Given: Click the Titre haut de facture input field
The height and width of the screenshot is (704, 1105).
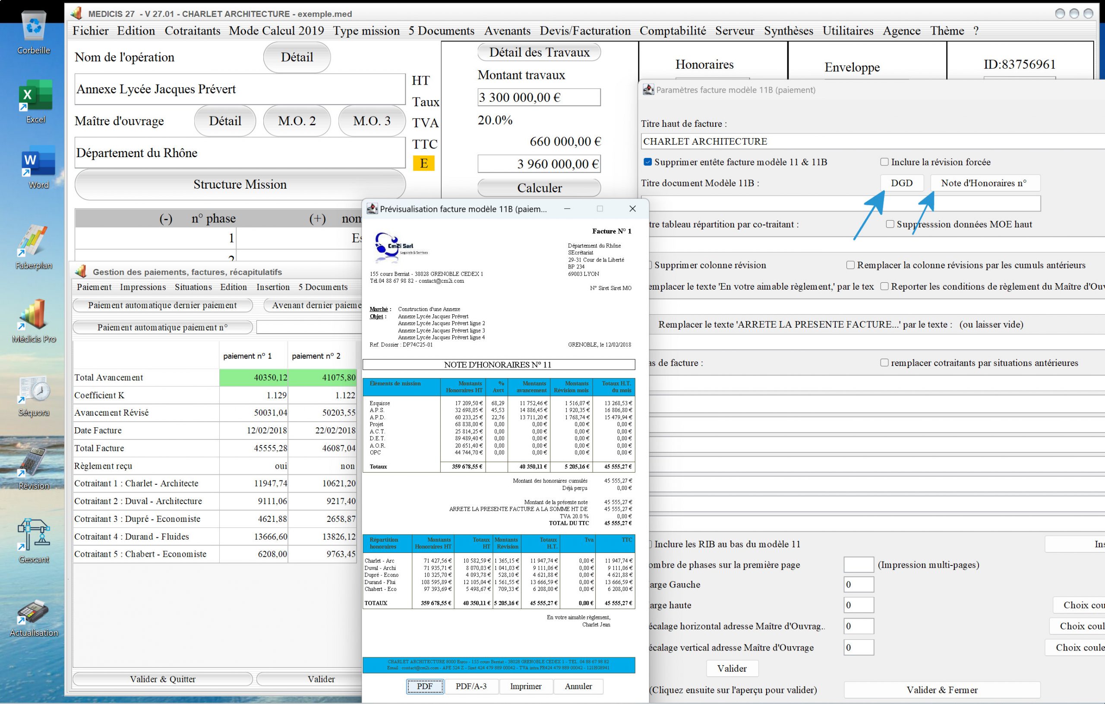Looking at the screenshot, I should coord(873,141).
